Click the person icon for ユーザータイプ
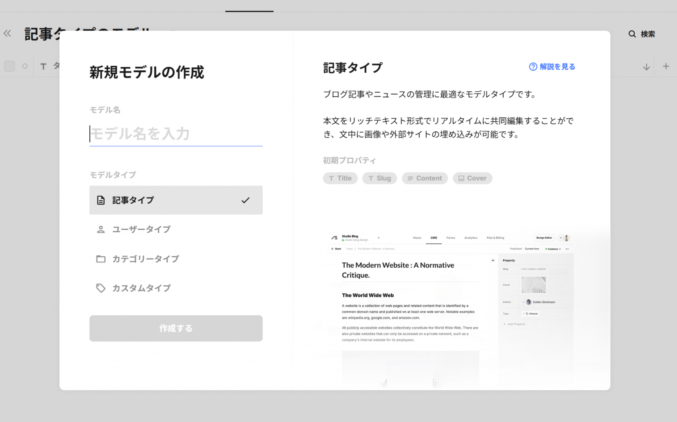Image resolution: width=677 pixels, height=422 pixels. pos(100,229)
